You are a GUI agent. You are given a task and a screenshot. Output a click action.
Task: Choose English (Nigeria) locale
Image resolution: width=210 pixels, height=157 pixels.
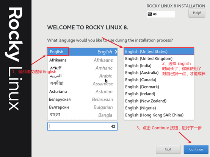coord(159,108)
